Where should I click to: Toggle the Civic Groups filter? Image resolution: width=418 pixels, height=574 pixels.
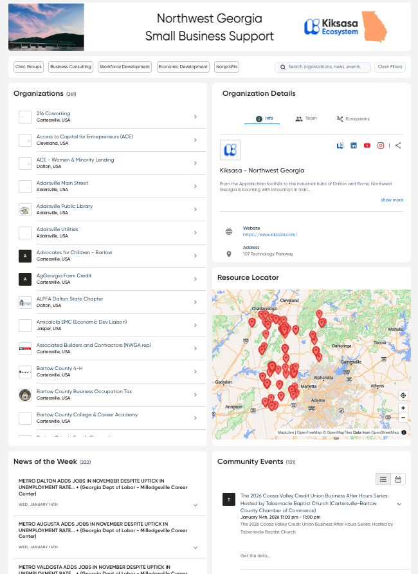pos(28,67)
